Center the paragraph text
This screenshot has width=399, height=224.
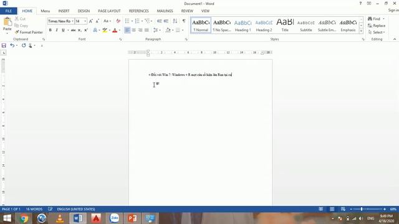pyautogui.click(x=133, y=30)
